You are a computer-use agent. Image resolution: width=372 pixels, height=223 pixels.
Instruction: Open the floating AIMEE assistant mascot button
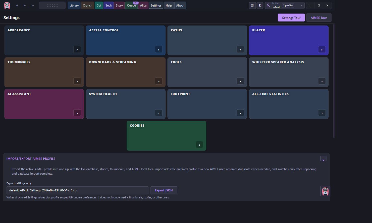tap(325, 191)
